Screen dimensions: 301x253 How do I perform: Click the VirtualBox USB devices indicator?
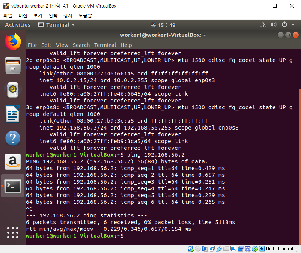[219, 249]
